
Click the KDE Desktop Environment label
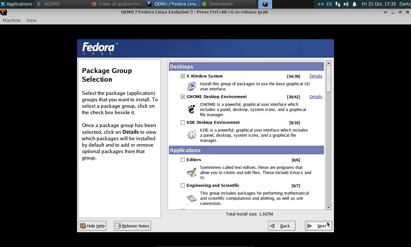coord(213,123)
